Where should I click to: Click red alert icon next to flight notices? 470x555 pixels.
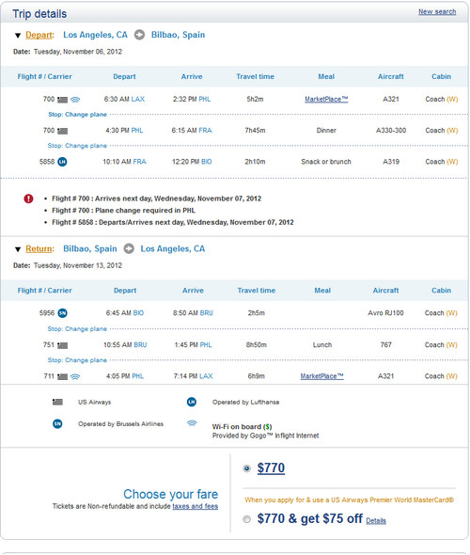pyautogui.click(x=28, y=198)
